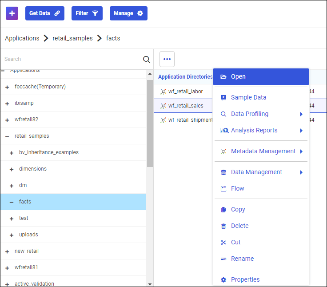Click retail_samples in the breadcrumb

tap(72, 38)
